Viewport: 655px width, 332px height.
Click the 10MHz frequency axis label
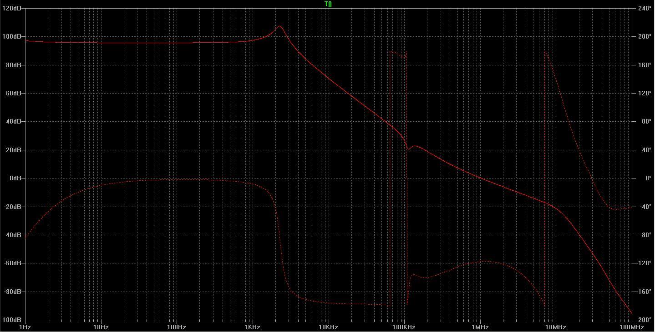[555, 327]
